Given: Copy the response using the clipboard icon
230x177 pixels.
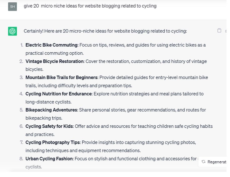Looking at the screenshot, I should [219, 30].
